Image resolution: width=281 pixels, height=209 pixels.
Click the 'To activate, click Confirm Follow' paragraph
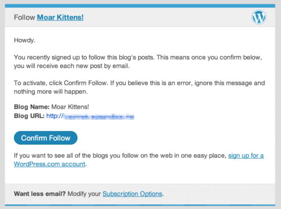pyautogui.click(x=140, y=87)
